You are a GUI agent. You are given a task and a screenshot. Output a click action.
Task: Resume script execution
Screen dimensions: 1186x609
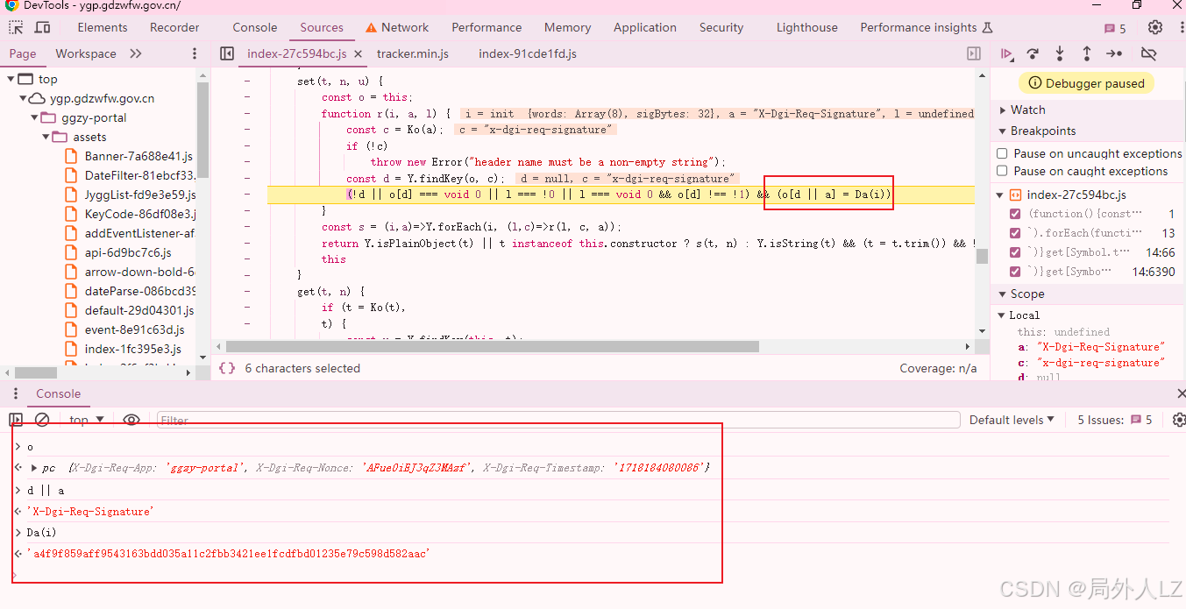(1007, 54)
